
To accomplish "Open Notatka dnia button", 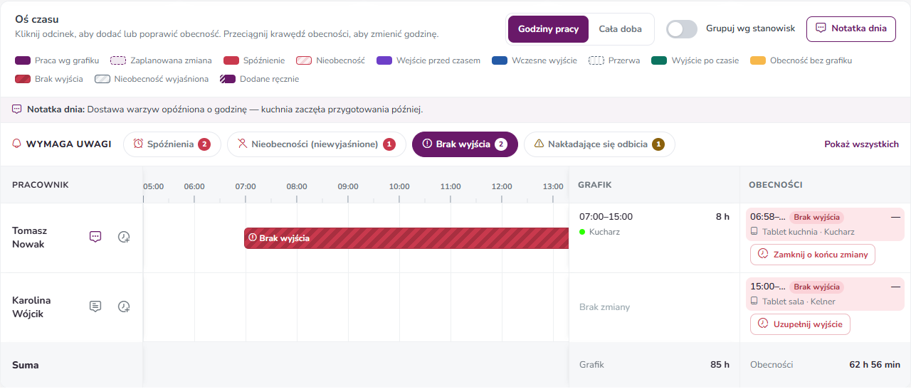I will pyautogui.click(x=851, y=29).
